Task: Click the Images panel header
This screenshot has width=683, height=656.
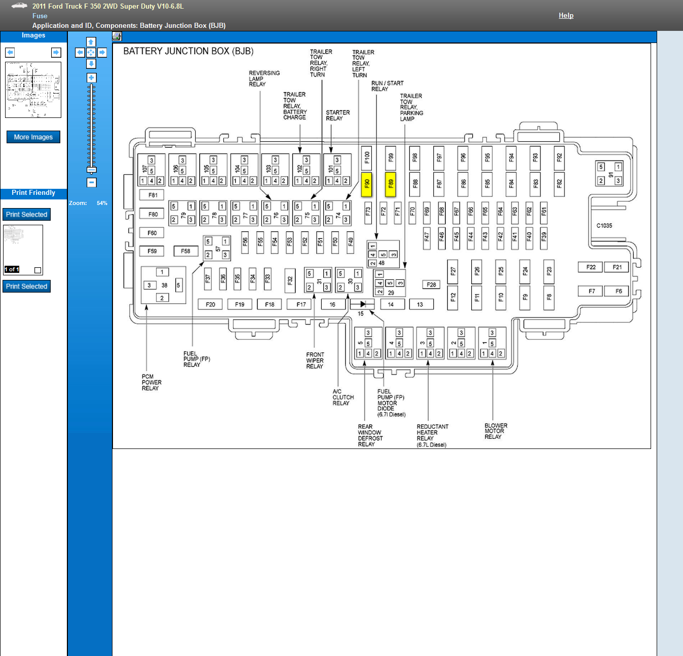Action: click(33, 36)
